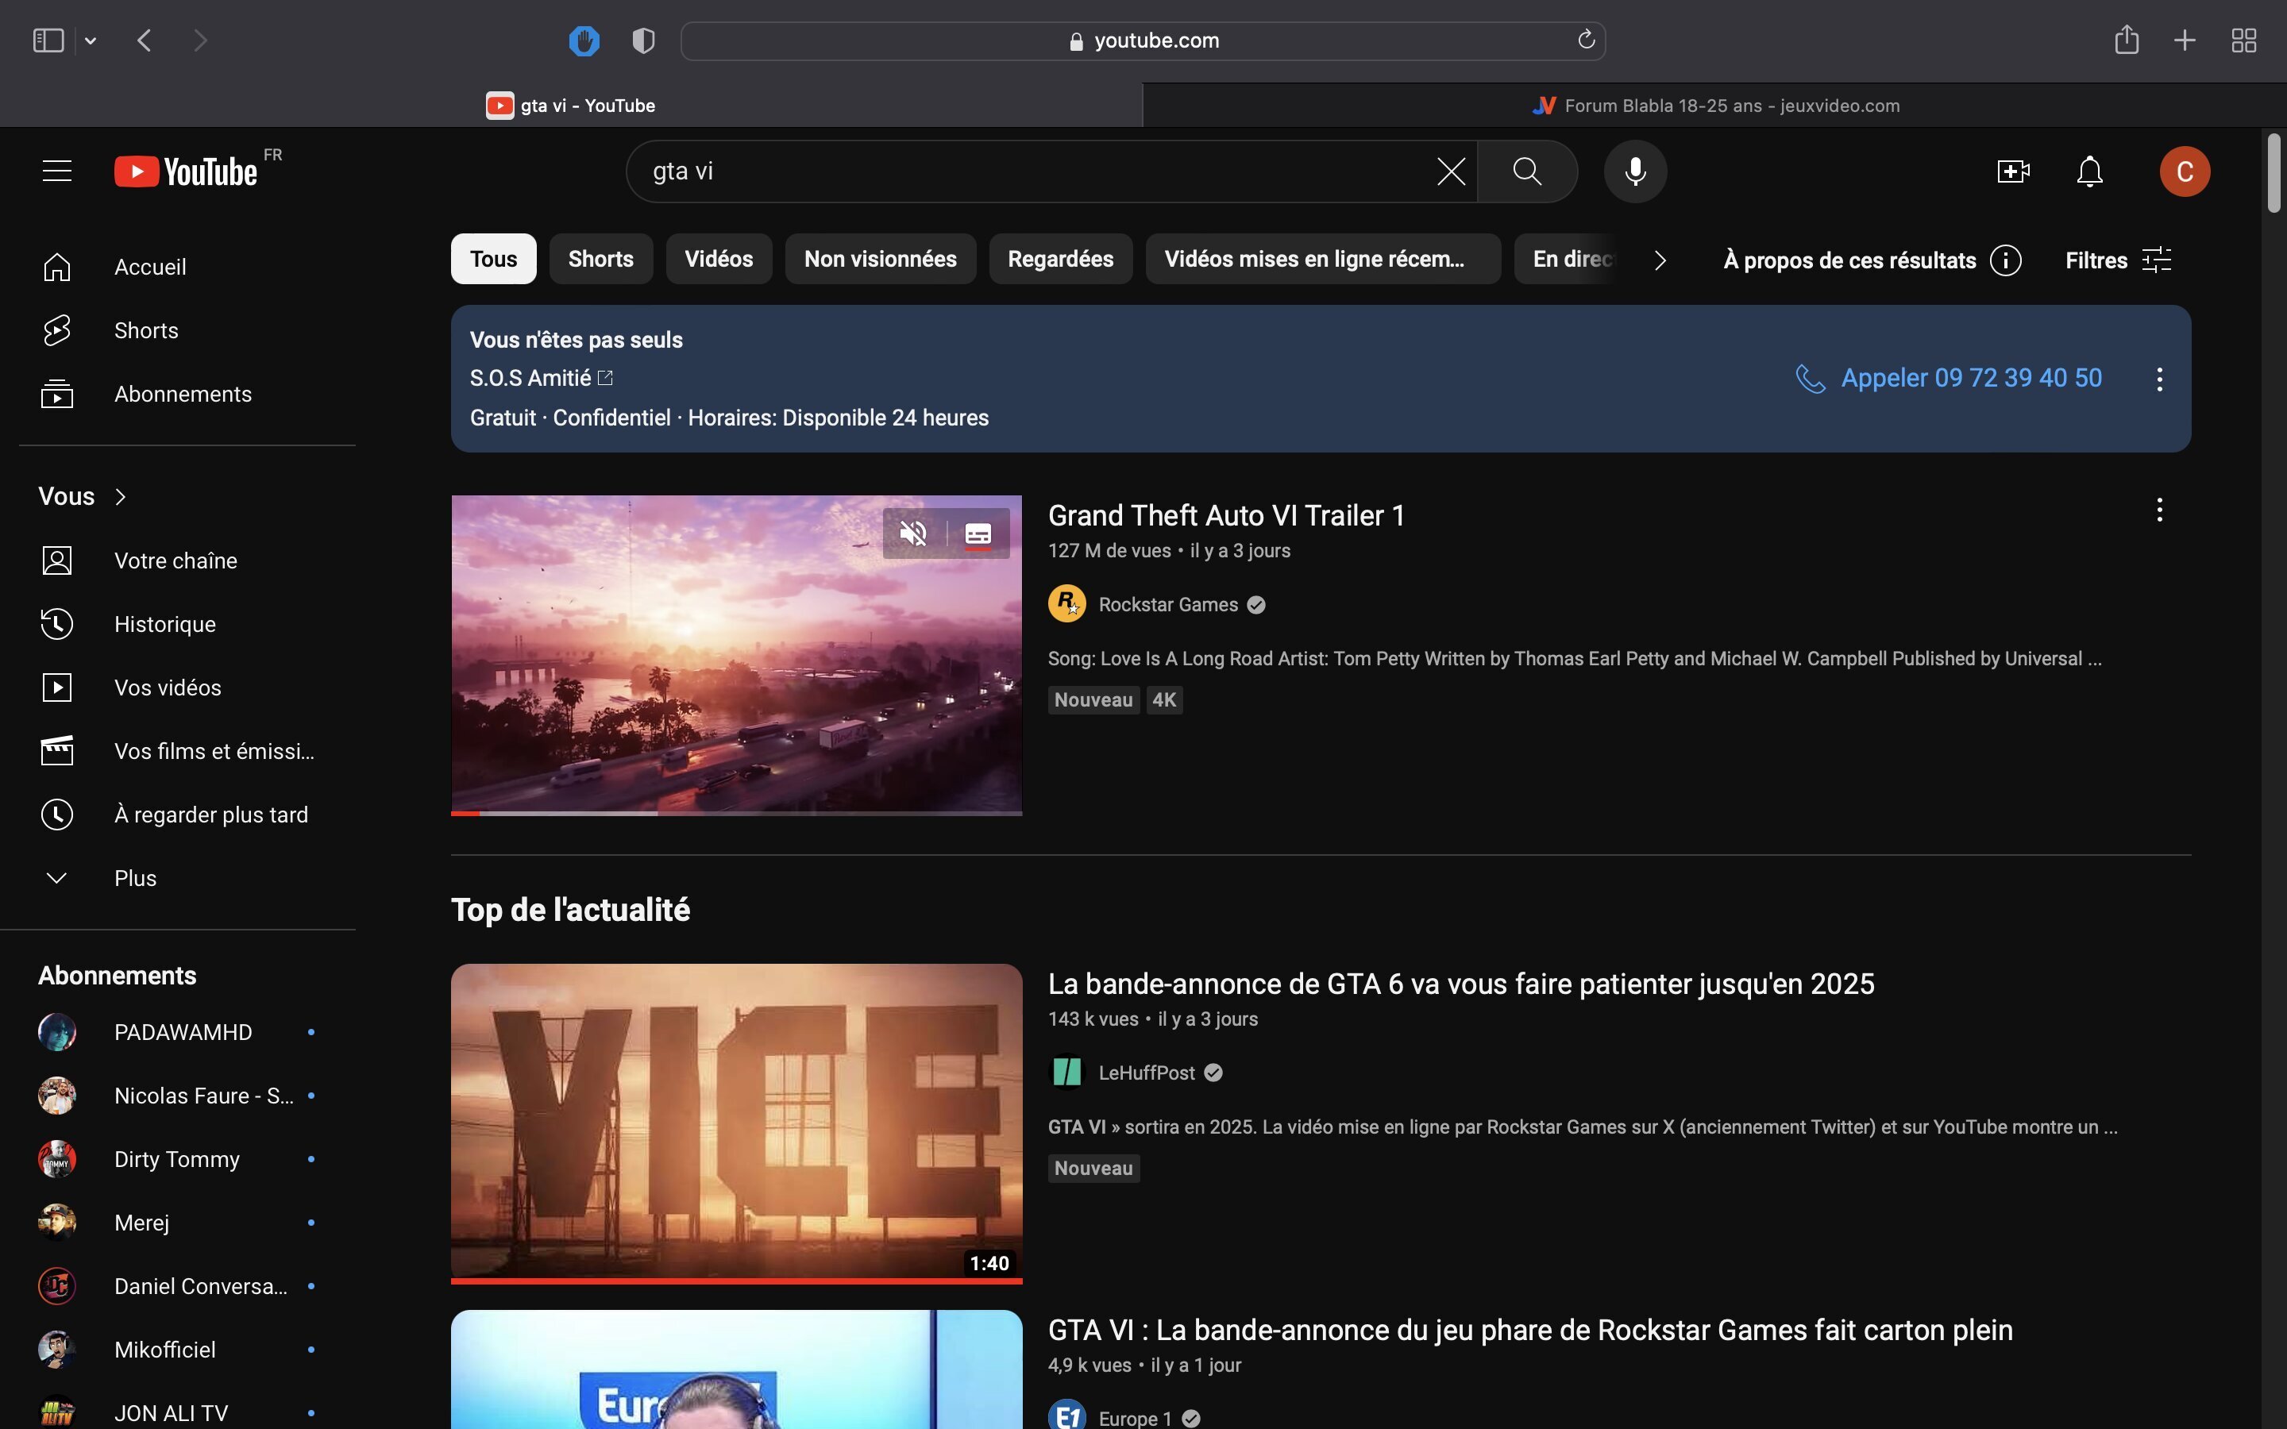Select the gta vi - YouTube tab
The height and width of the screenshot is (1429, 2287).
coord(571,105)
